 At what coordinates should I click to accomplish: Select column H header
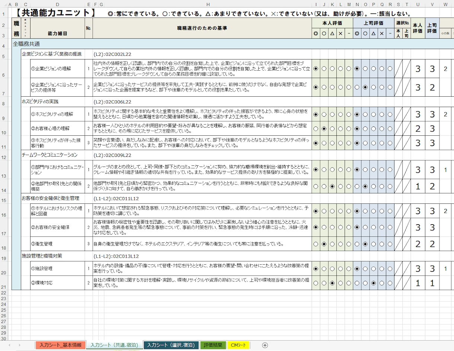(208, 4)
